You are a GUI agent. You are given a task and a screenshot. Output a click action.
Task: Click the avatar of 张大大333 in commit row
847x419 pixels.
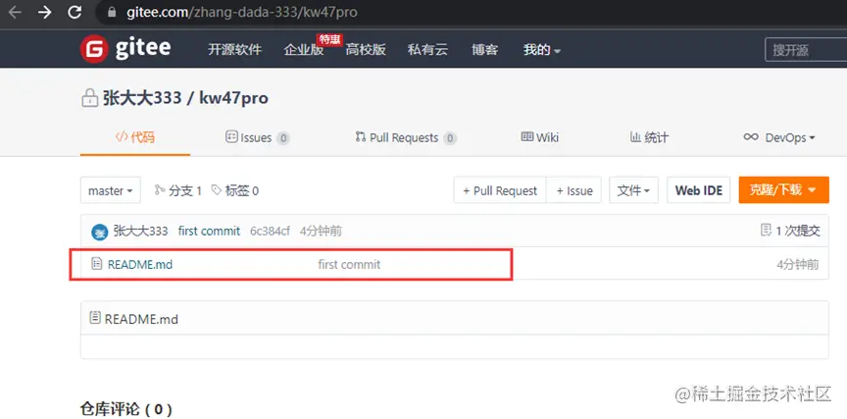pos(99,232)
